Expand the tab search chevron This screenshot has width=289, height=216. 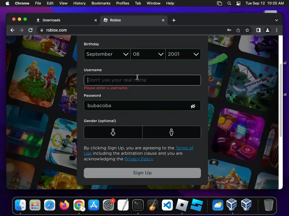pyautogui.click(x=277, y=20)
